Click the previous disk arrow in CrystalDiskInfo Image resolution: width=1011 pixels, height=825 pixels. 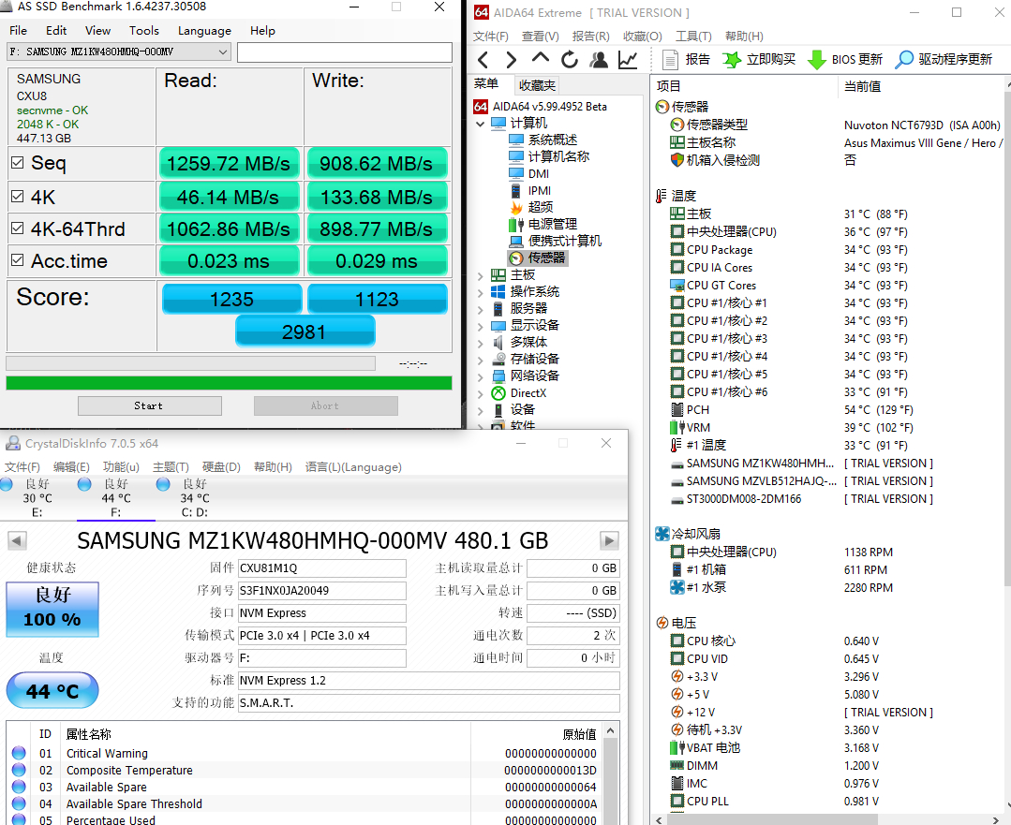click(x=18, y=540)
